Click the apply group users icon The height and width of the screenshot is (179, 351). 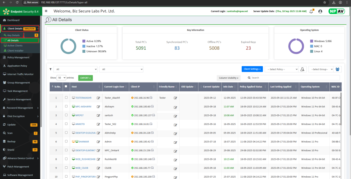pos(338,69)
